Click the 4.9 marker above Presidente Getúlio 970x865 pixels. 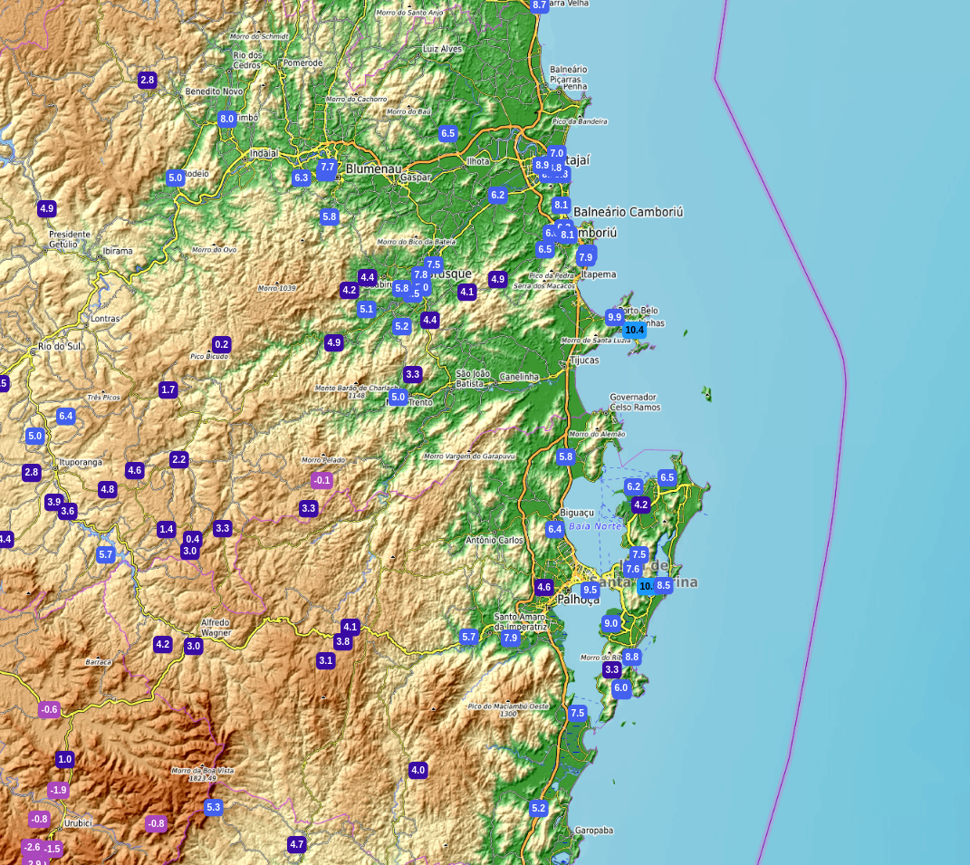pyautogui.click(x=47, y=208)
